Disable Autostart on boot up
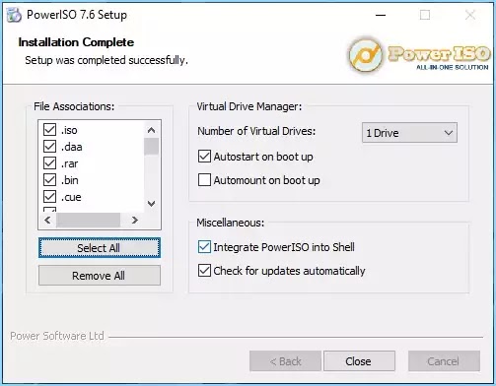The height and width of the screenshot is (386, 496). [x=204, y=157]
